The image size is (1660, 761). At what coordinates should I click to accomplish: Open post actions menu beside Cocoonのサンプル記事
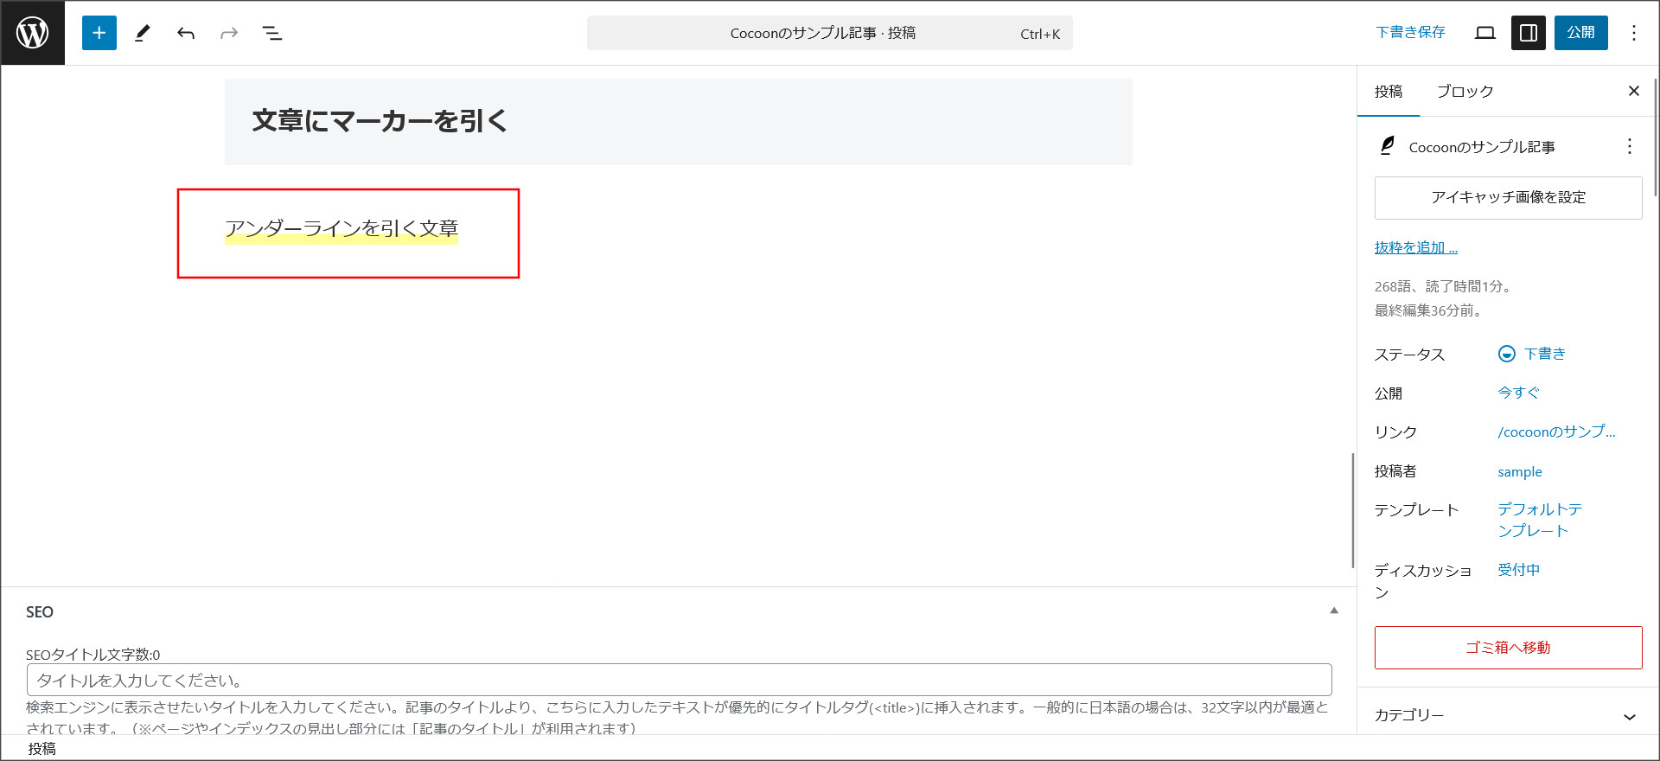[x=1630, y=146]
